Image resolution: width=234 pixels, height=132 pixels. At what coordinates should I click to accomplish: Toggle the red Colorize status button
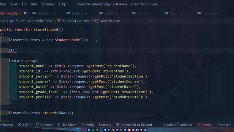click(x=205, y=125)
